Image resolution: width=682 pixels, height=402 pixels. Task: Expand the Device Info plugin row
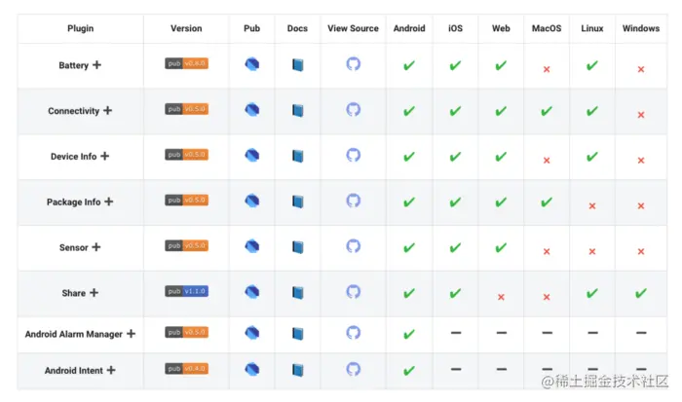pyautogui.click(x=104, y=156)
